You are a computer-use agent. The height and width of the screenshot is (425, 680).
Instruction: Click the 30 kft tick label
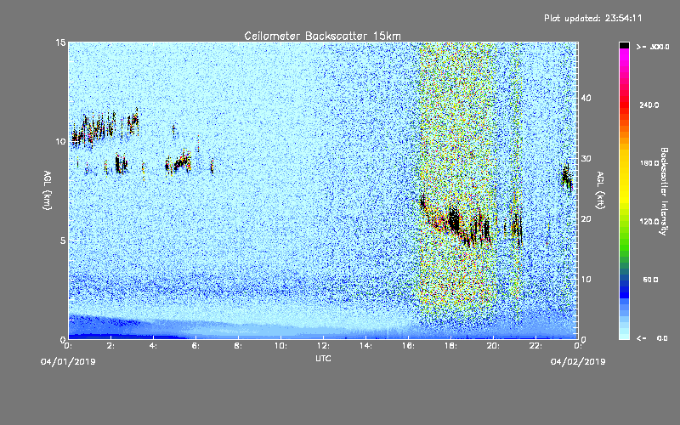click(x=586, y=158)
